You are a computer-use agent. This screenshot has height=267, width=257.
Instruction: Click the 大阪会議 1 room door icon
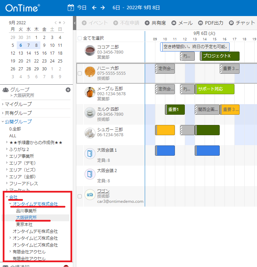pyautogui.click(x=90, y=154)
